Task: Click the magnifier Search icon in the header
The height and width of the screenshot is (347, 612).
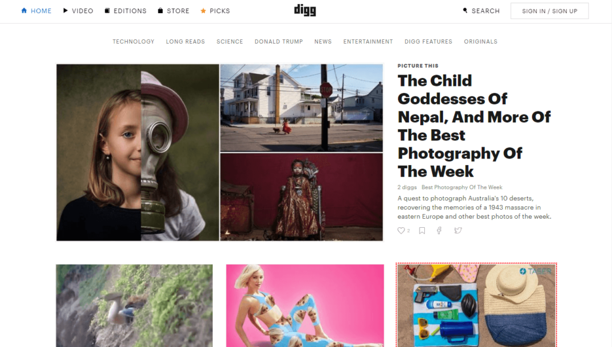Action: (465, 11)
